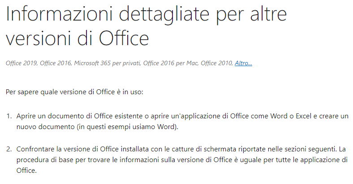Click list number 1 marker

point(9,116)
